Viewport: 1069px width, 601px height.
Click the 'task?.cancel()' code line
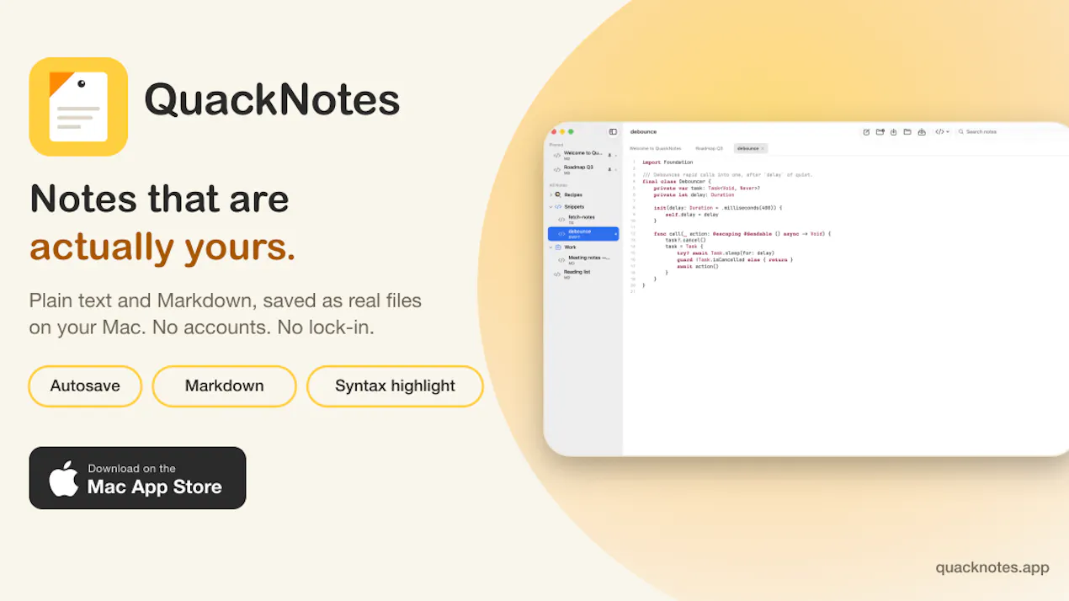(686, 240)
